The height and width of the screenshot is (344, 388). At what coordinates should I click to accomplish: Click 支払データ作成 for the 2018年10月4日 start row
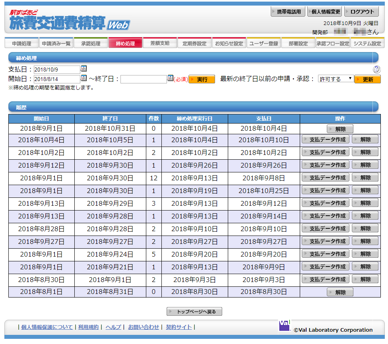click(325, 140)
